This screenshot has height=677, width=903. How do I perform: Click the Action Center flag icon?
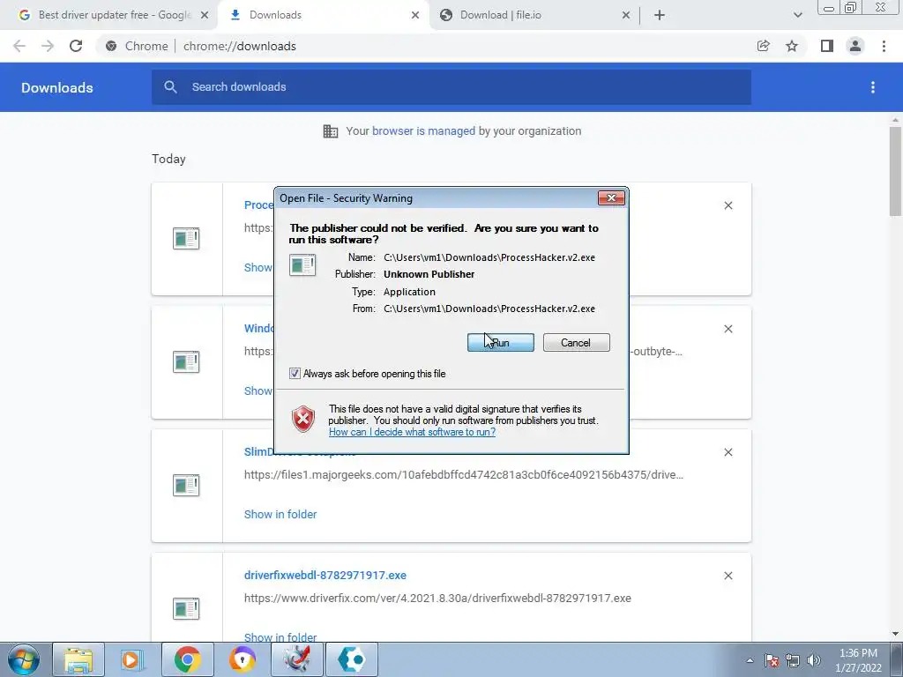772,660
